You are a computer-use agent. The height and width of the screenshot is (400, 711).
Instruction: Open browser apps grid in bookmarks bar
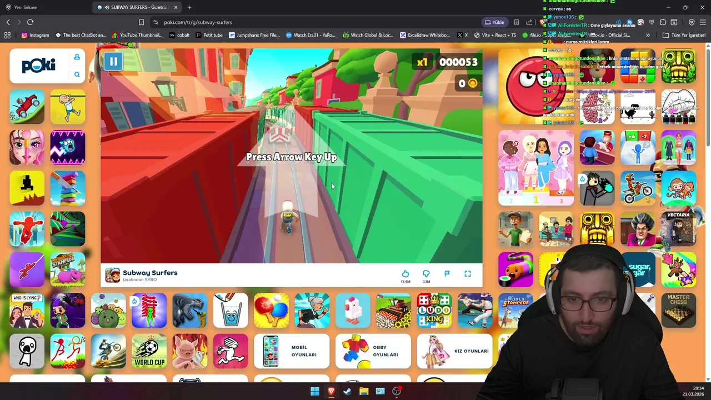click(x=7, y=35)
